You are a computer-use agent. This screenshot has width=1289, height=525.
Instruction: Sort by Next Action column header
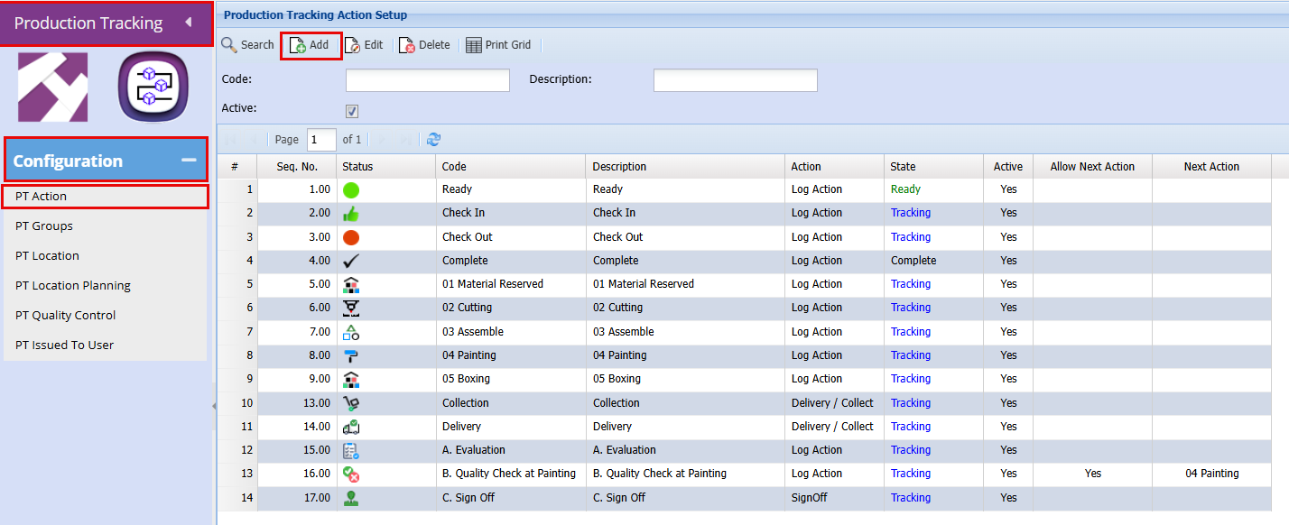pos(1211,166)
